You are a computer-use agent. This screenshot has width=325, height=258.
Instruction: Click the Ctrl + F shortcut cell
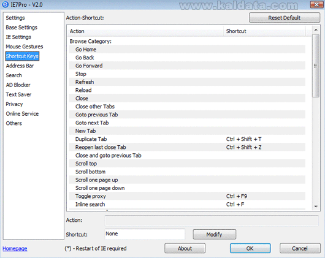[235, 204]
